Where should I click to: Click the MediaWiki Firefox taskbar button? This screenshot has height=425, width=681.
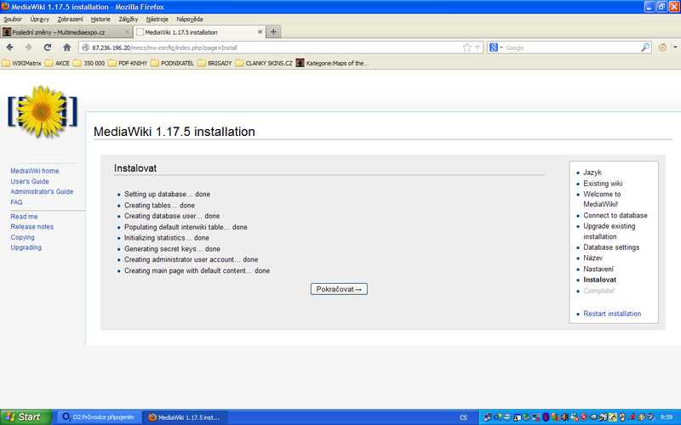pyautogui.click(x=185, y=417)
